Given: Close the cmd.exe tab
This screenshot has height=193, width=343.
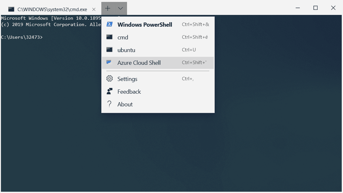Looking at the screenshot, I should (x=94, y=10).
